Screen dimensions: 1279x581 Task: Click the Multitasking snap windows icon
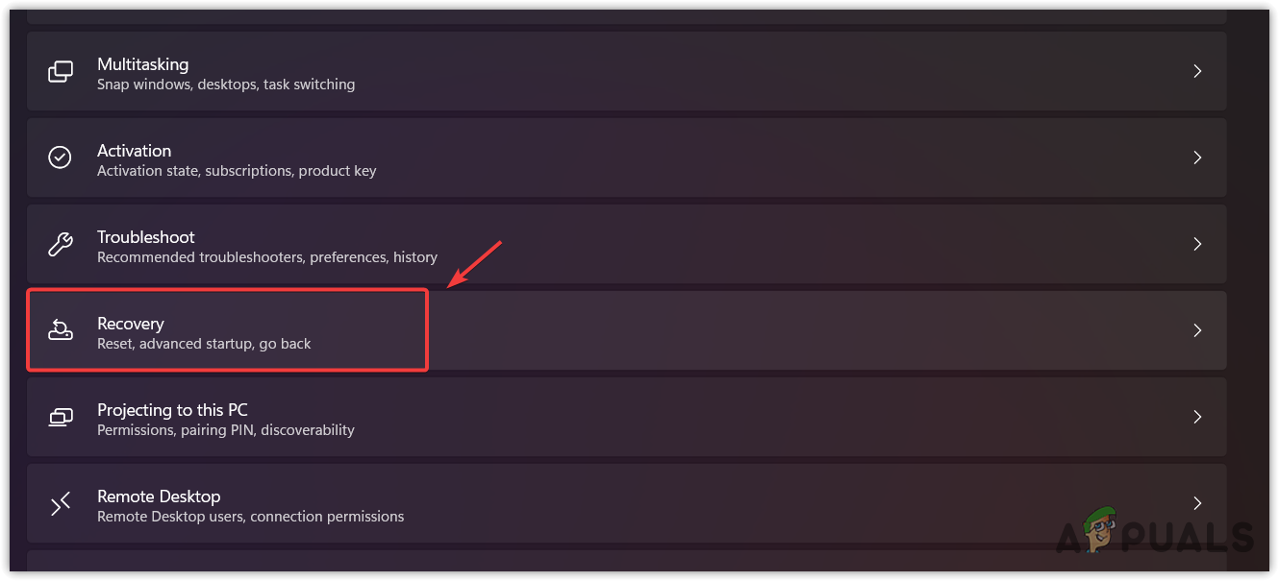coord(61,71)
